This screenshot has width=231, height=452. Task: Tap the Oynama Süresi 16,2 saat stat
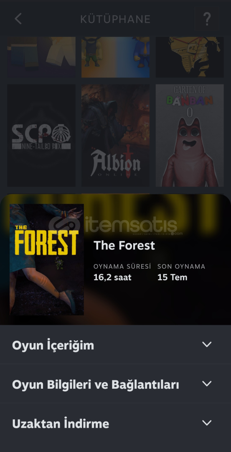click(122, 272)
